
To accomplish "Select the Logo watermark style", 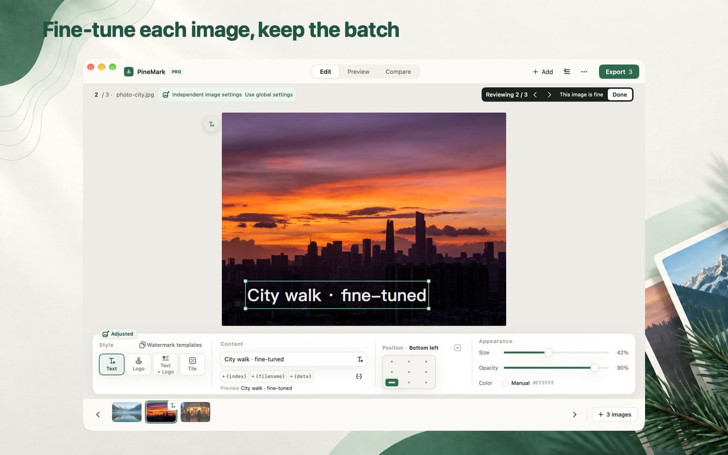I will [139, 364].
